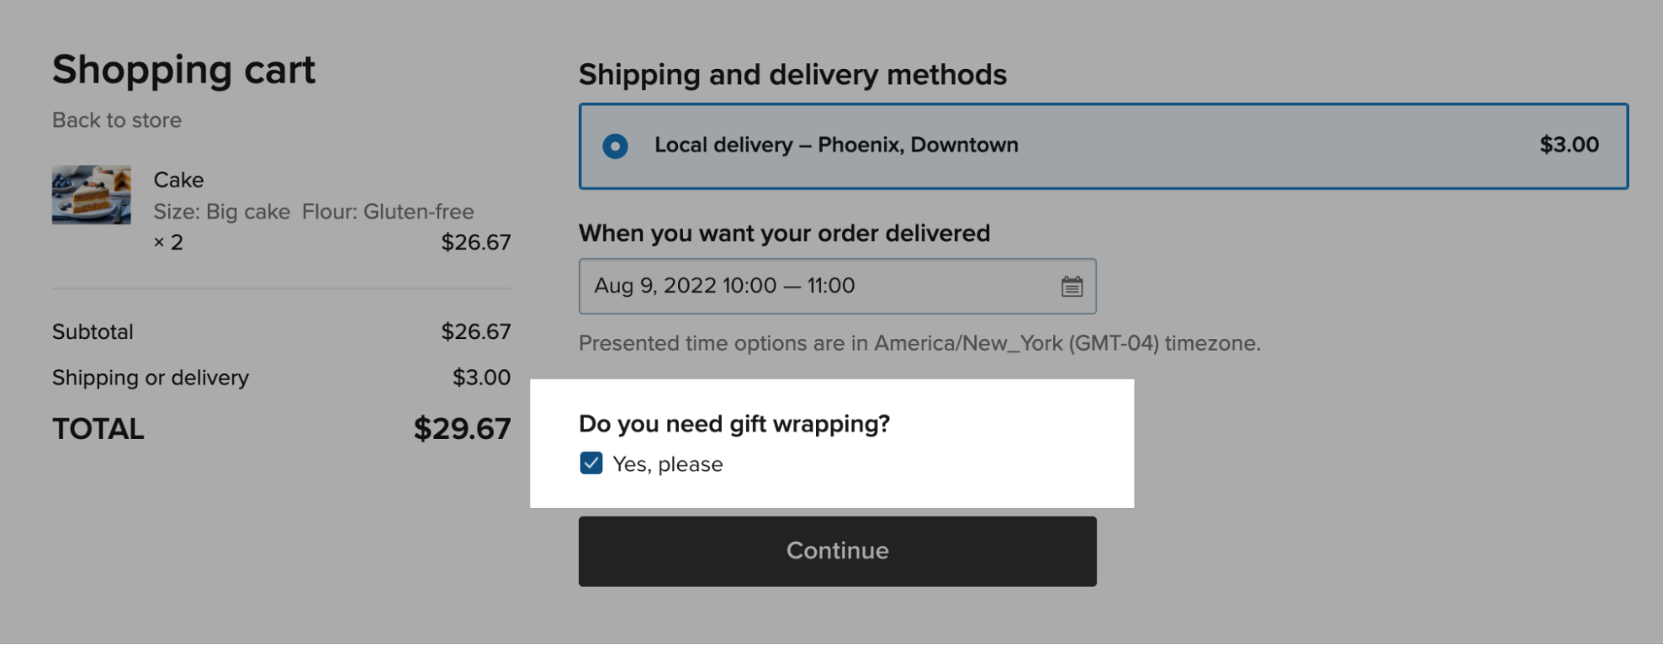Click the Cake product thumbnail image
The width and height of the screenshot is (1663, 645).
[92, 194]
